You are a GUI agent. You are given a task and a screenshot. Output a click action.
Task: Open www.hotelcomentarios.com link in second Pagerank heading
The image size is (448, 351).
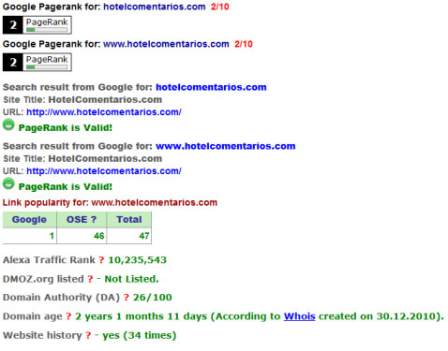click(166, 44)
